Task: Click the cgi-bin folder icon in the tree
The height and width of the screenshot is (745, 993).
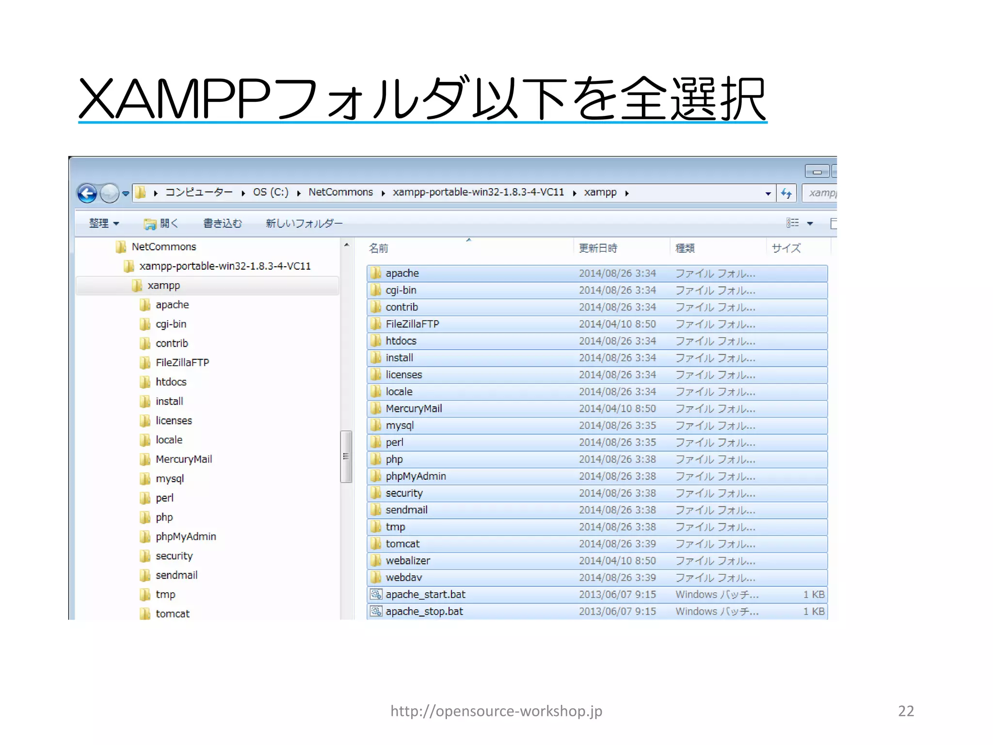Action: coord(144,324)
